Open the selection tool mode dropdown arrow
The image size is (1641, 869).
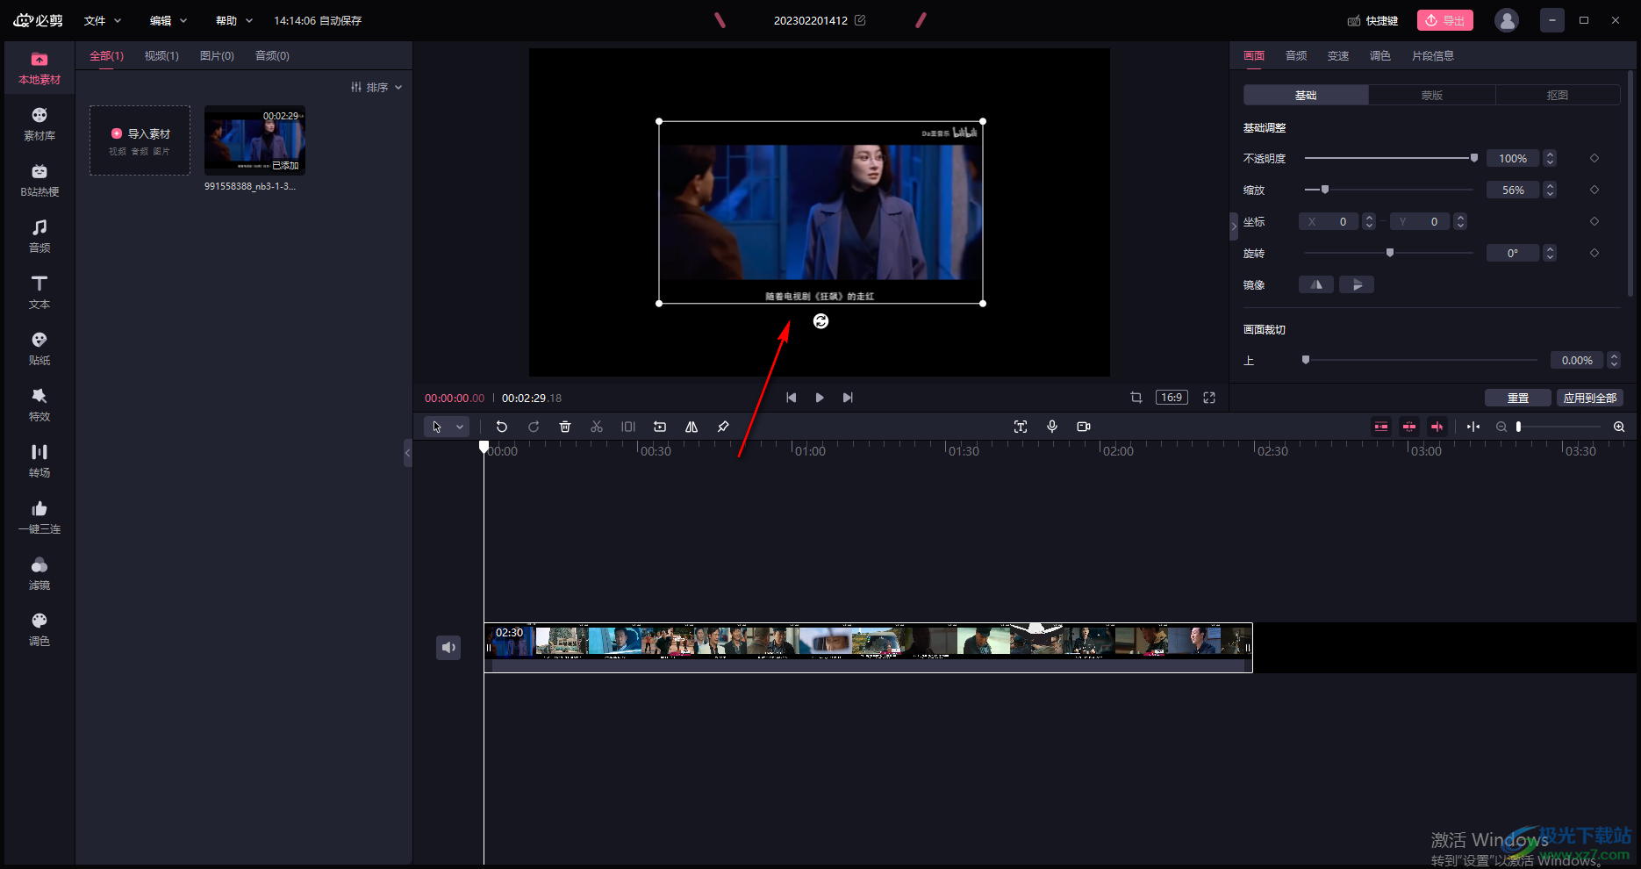pyautogui.click(x=460, y=427)
